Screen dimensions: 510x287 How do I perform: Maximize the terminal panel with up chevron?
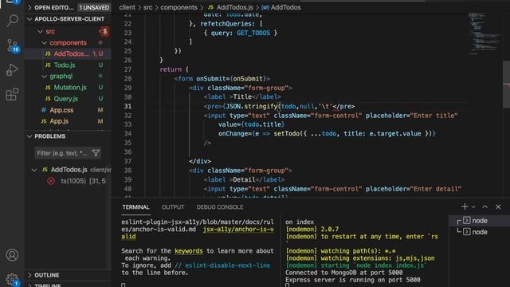[x=485, y=206]
